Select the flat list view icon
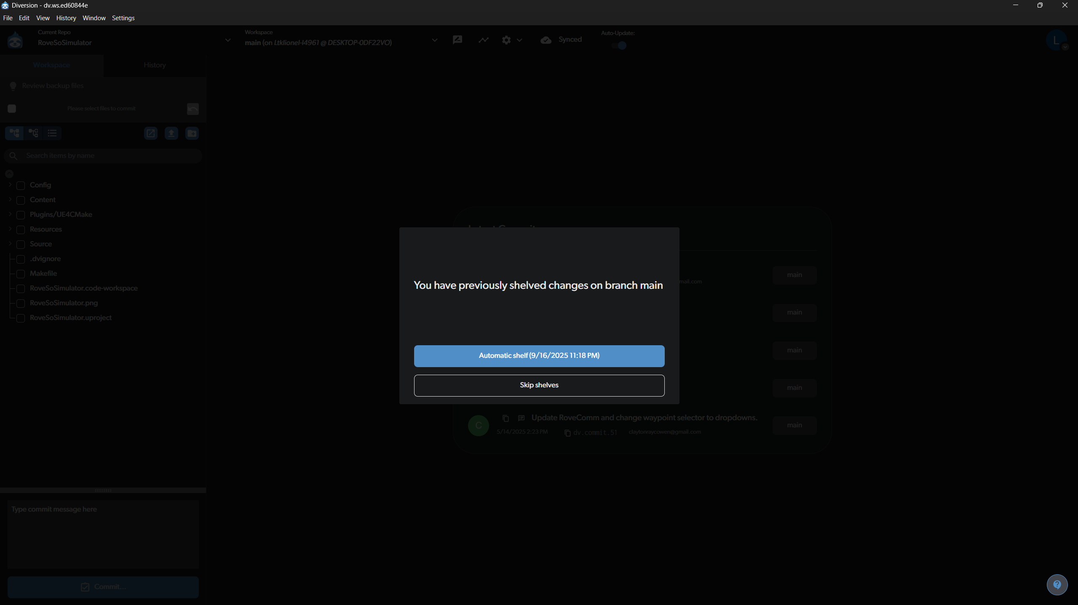Image resolution: width=1078 pixels, height=605 pixels. [52, 133]
